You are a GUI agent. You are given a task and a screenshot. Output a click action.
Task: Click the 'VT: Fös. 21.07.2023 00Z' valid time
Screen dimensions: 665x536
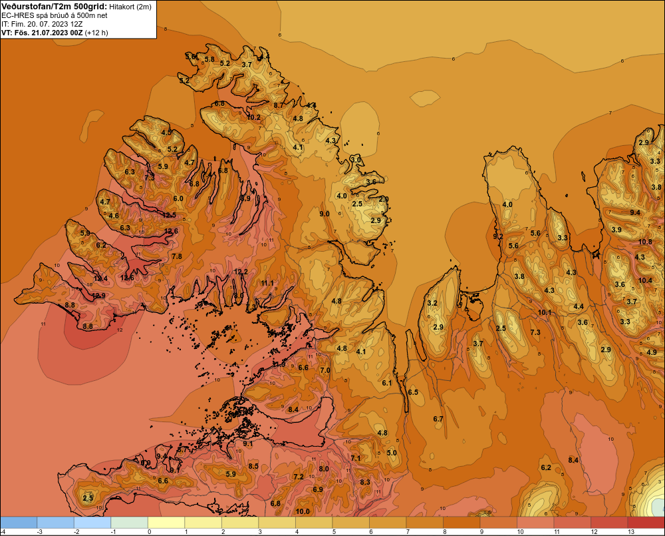(x=42, y=33)
